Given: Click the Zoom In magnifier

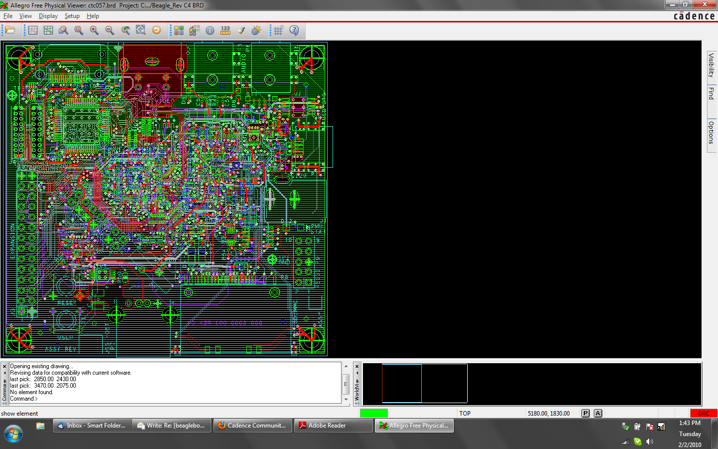Looking at the screenshot, I should click(x=94, y=30).
